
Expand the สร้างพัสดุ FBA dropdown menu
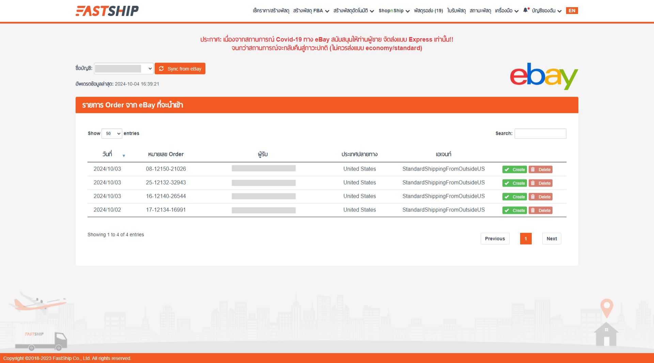[x=311, y=11]
